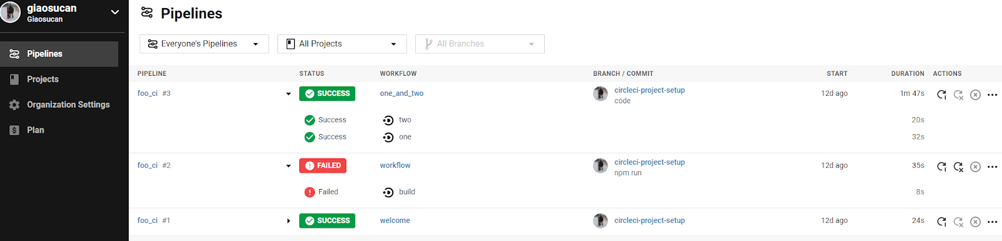Expand the foo_ci #1 pipeline row

[289, 221]
